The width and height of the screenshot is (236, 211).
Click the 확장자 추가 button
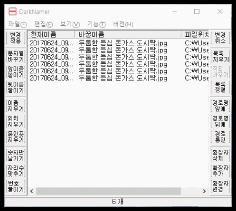(x=220, y=171)
